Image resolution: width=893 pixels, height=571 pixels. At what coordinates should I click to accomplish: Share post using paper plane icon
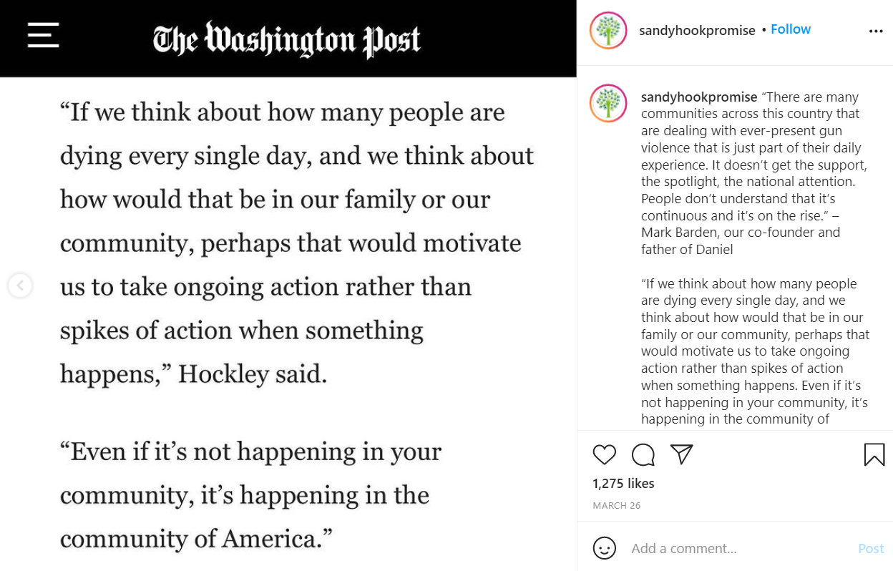682,454
